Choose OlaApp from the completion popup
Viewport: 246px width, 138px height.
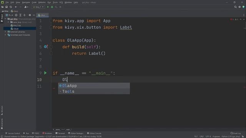click(94, 85)
